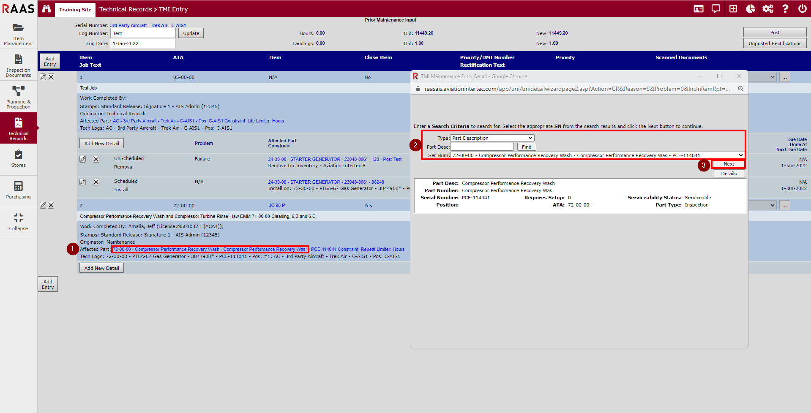Click the Details button in popup
This screenshot has height=413, width=811.
coord(729,174)
